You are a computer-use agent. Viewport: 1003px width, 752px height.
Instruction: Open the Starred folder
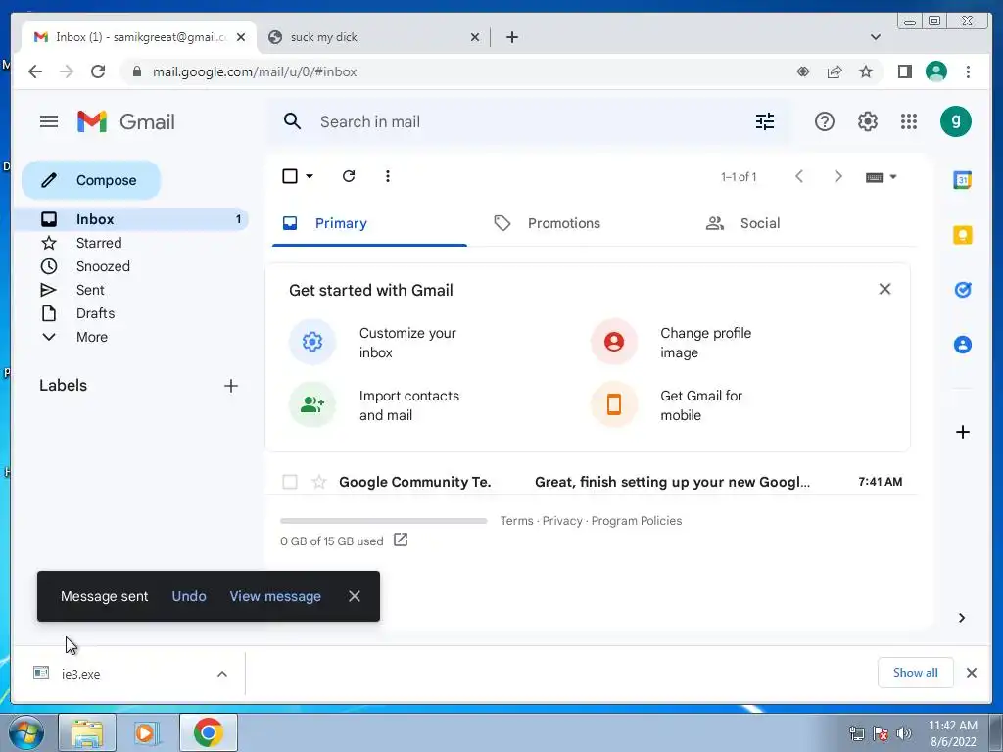tap(99, 243)
